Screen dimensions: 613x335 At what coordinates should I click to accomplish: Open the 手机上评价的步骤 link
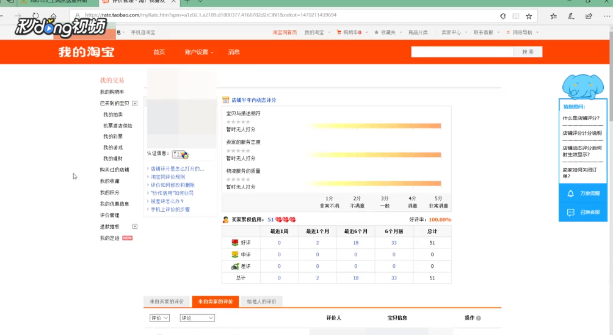[170, 209]
